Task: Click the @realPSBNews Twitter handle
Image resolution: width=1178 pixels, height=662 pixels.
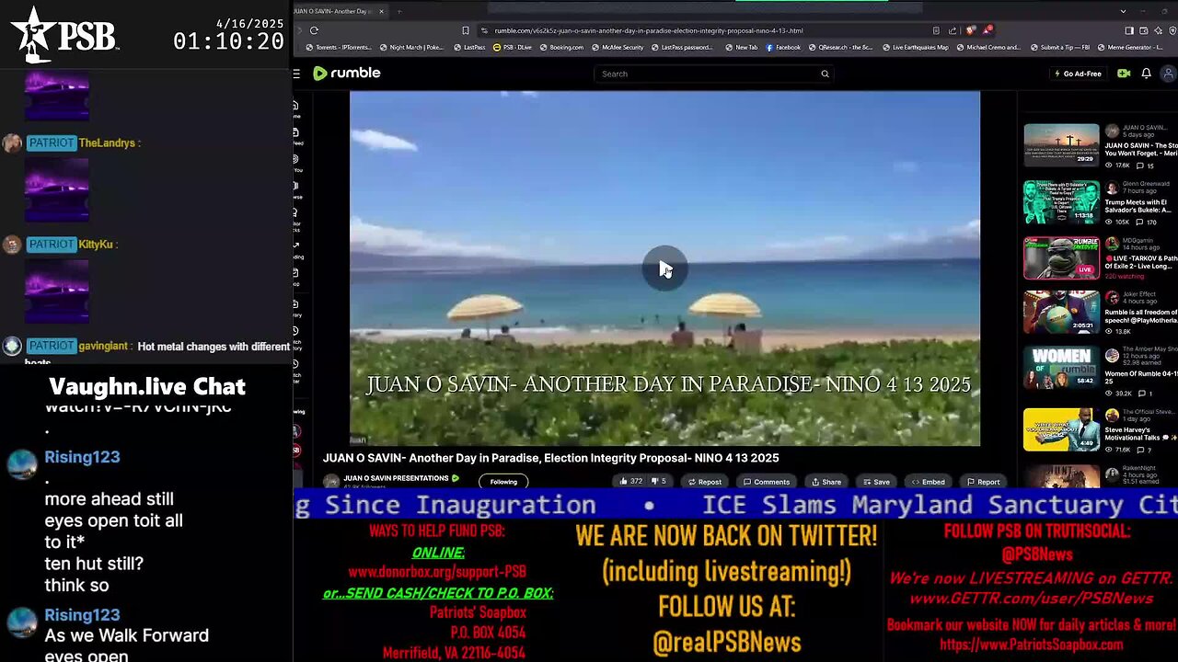Action: (726, 643)
